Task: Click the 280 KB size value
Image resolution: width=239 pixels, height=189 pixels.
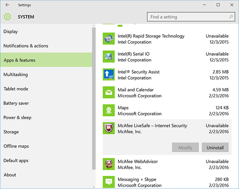Action: click(222, 179)
